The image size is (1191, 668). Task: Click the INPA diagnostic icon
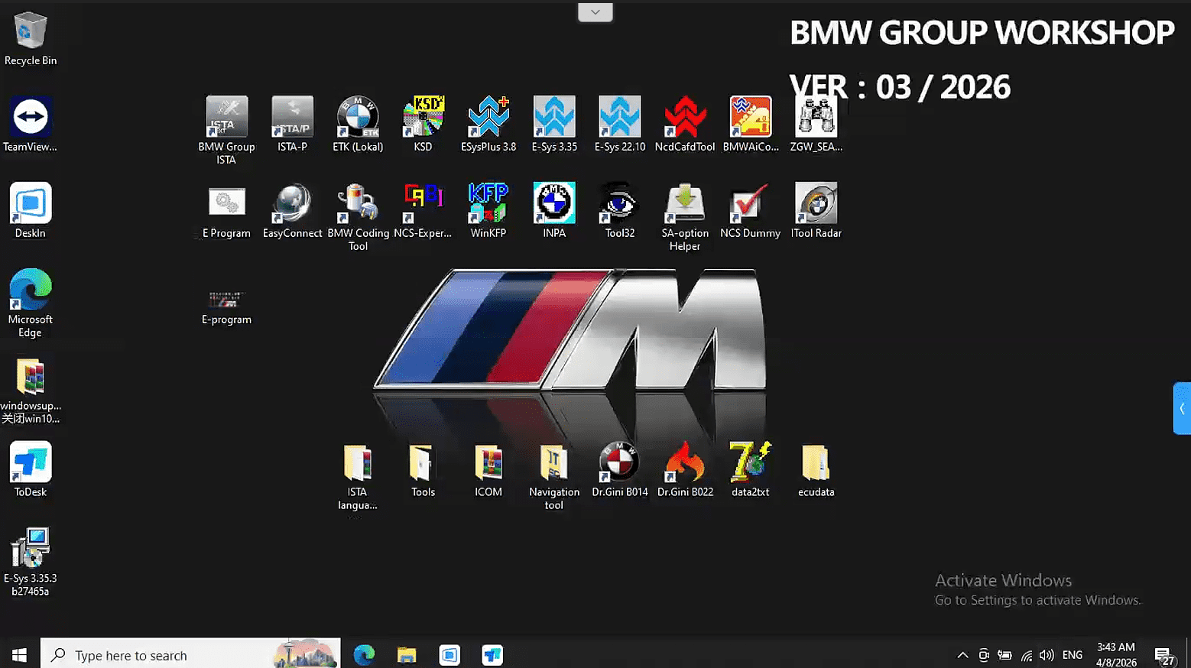[x=554, y=203]
